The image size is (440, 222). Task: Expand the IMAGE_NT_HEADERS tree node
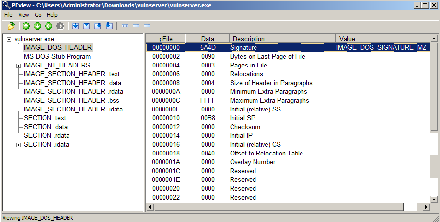click(19, 66)
